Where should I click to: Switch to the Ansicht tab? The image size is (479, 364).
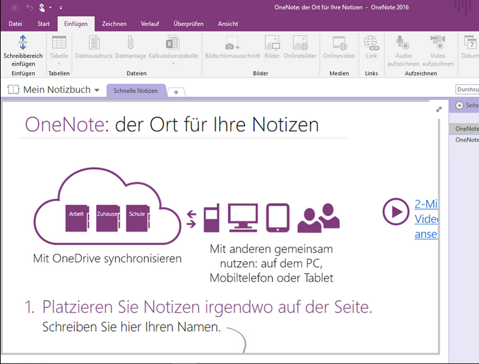click(x=228, y=23)
